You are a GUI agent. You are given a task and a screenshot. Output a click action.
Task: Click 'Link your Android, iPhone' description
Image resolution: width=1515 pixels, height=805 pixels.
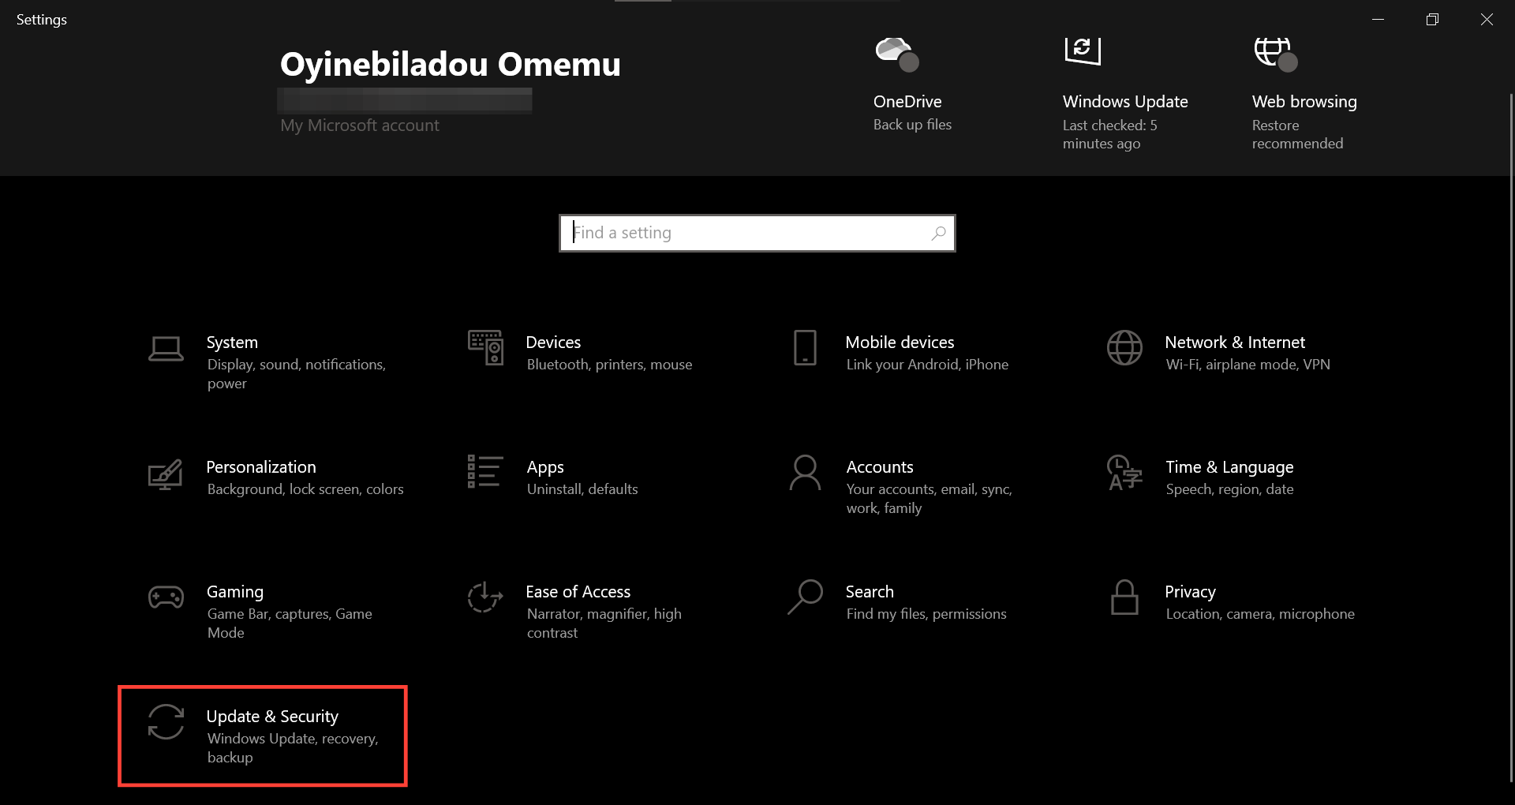[x=927, y=365]
